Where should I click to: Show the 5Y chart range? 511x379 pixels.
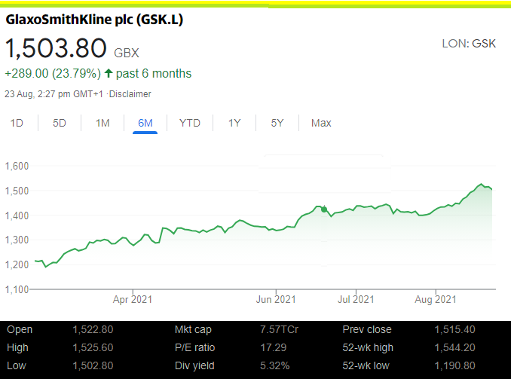click(277, 123)
